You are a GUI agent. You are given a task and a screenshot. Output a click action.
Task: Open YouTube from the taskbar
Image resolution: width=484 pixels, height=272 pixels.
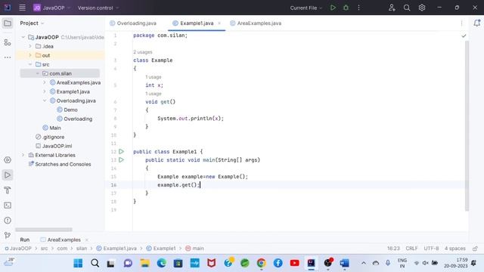[294, 263]
